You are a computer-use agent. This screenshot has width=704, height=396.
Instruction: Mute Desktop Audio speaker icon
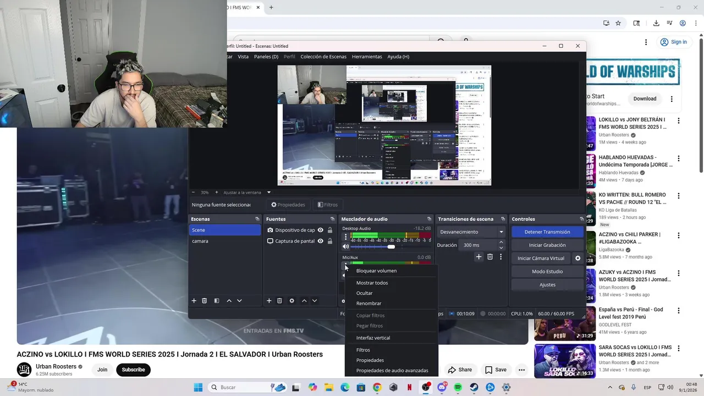point(345,246)
